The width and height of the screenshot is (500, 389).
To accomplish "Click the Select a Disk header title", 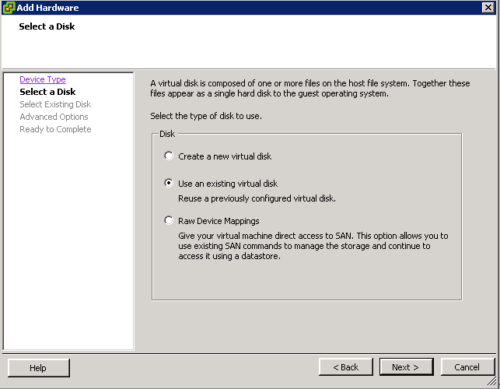I will [x=47, y=26].
